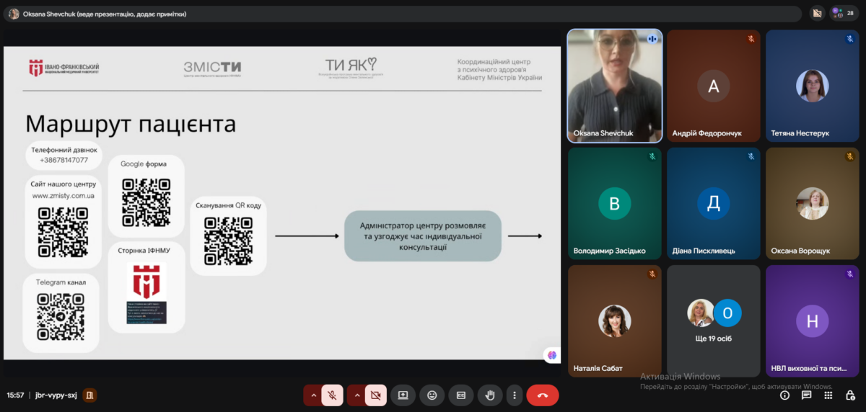This screenshot has height=412, width=866.
Task: Expand audio settings chevron beside microphone
Action: (312, 395)
